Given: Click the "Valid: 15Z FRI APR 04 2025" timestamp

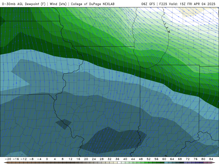Looking at the screenshot, I should pos(192,4).
